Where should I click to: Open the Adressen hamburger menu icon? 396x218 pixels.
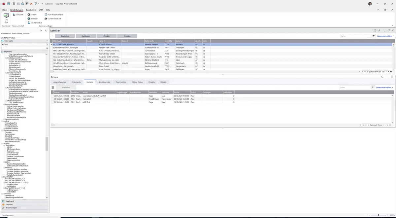pos(52,36)
